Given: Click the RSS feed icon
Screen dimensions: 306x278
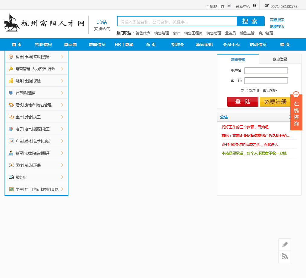Looking at the screenshot, I should tap(285, 257).
